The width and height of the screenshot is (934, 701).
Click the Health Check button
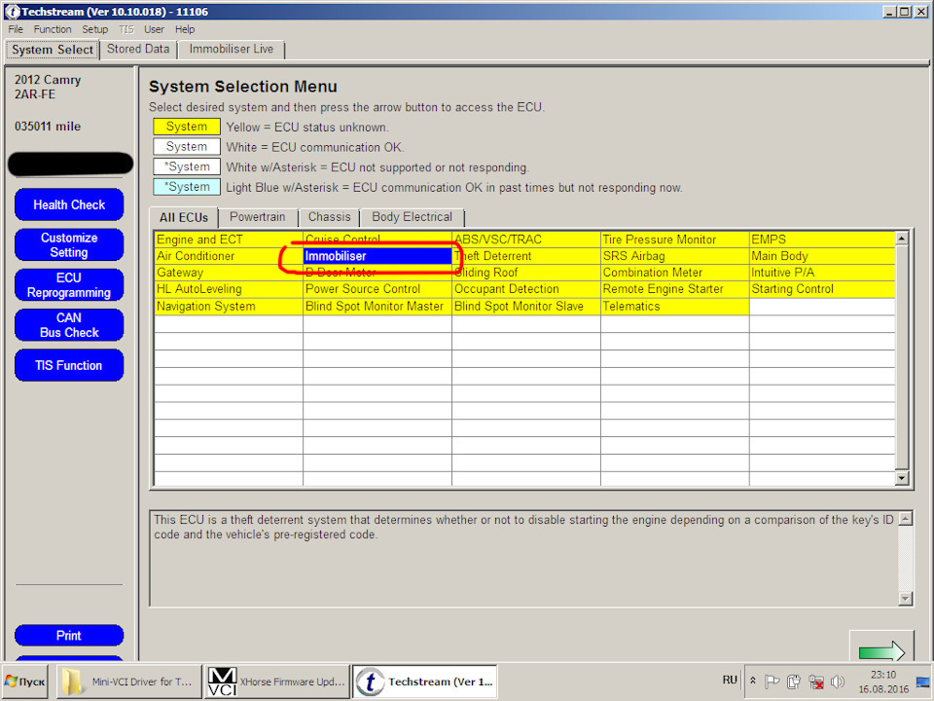tap(69, 204)
